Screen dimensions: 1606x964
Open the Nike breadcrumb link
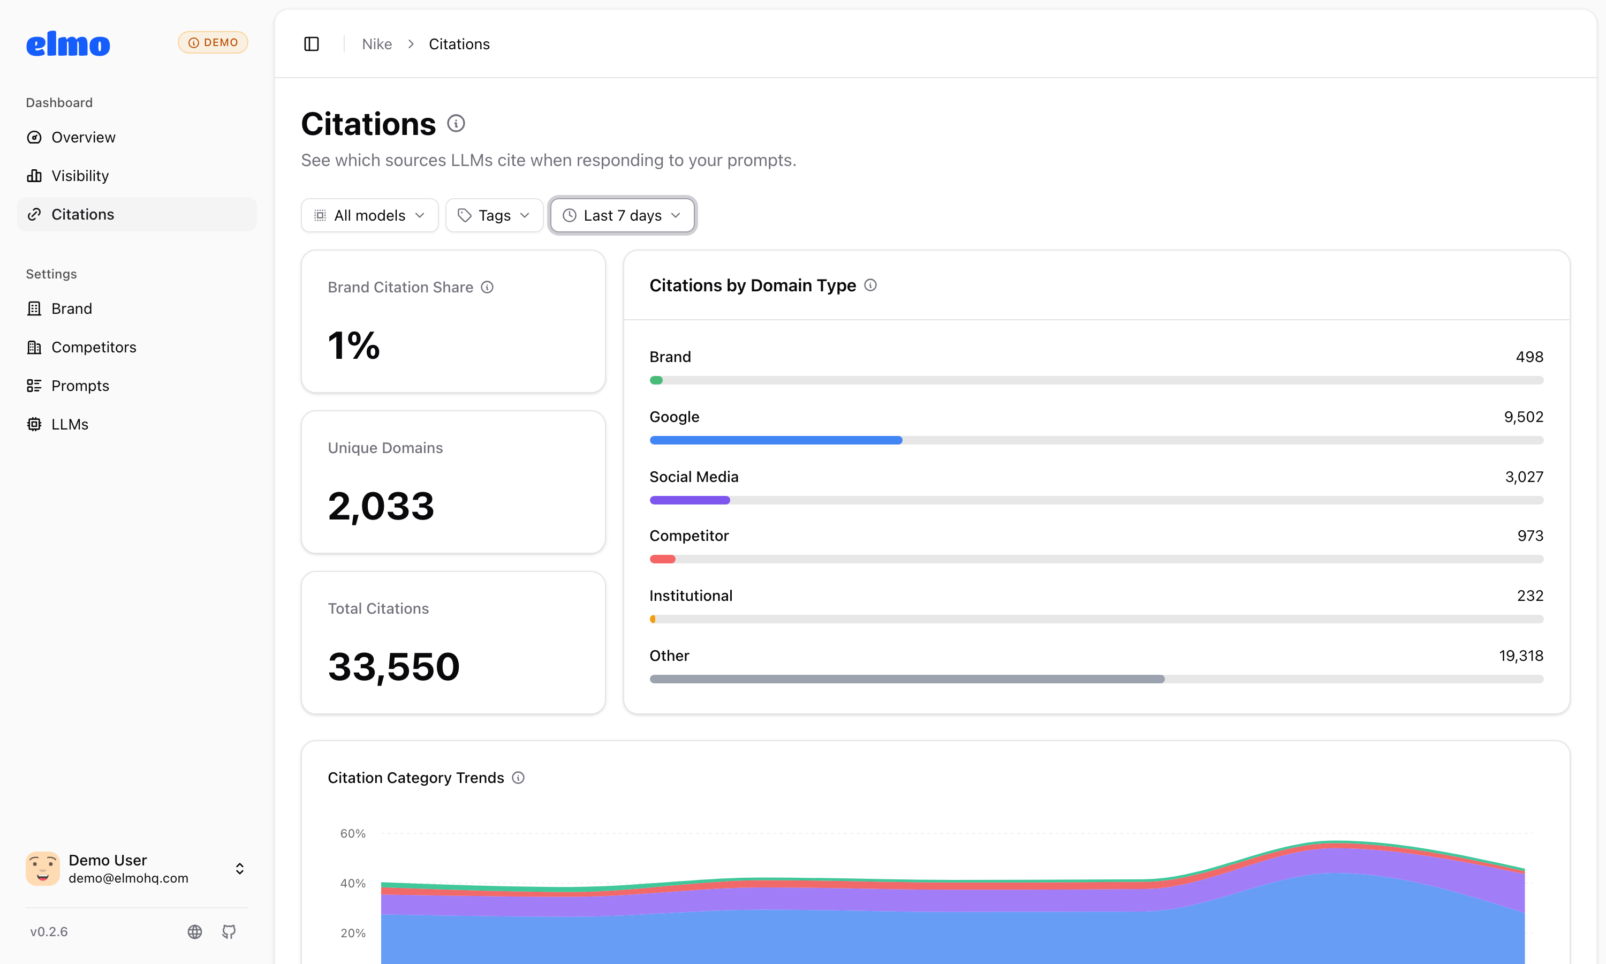376,44
